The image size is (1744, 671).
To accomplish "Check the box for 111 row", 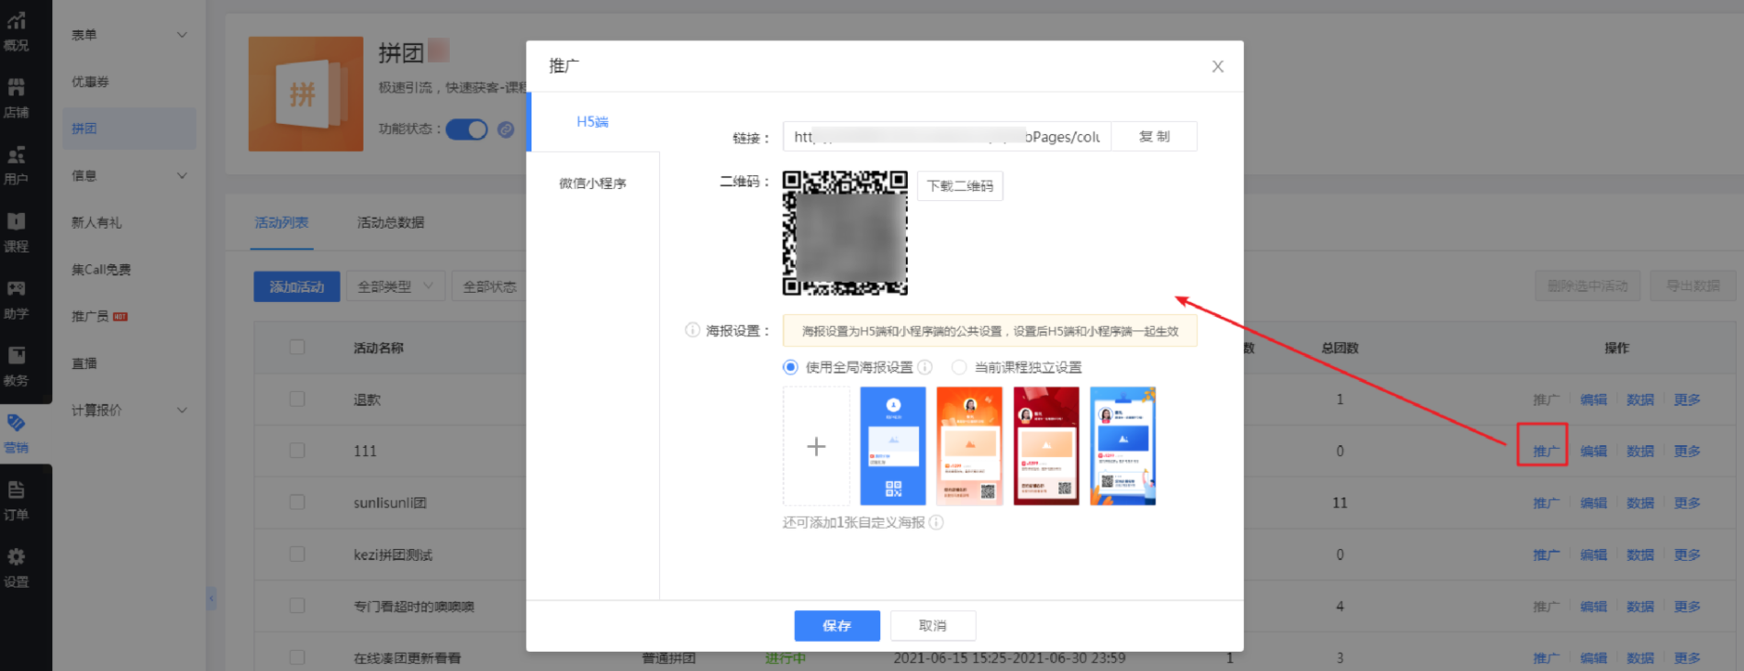I will (297, 451).
